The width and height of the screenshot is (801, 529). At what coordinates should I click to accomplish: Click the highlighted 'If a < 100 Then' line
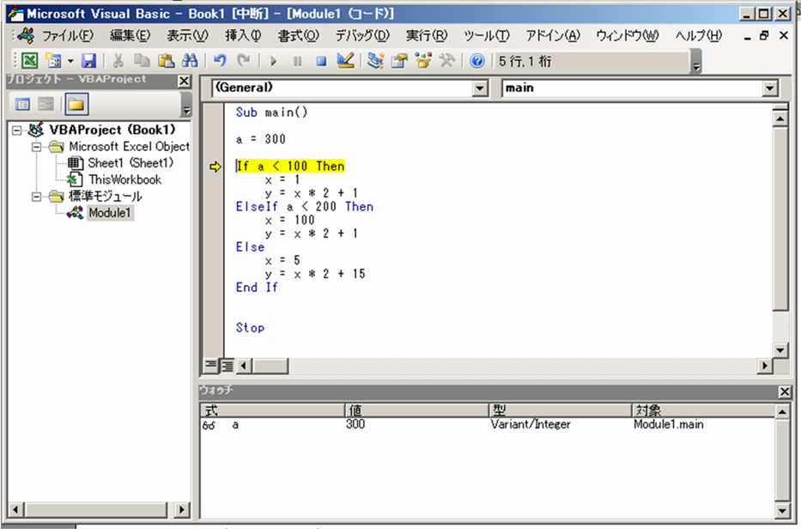(x=290, y=166)
